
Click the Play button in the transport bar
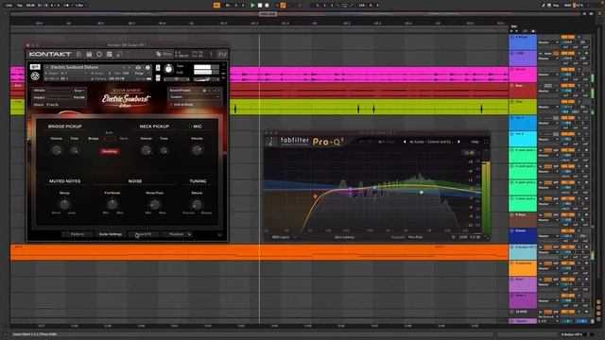(252, 6)
